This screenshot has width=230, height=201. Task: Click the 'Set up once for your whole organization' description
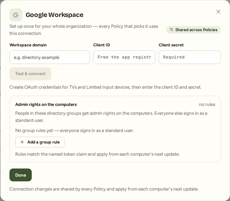[x=84, y=30]
